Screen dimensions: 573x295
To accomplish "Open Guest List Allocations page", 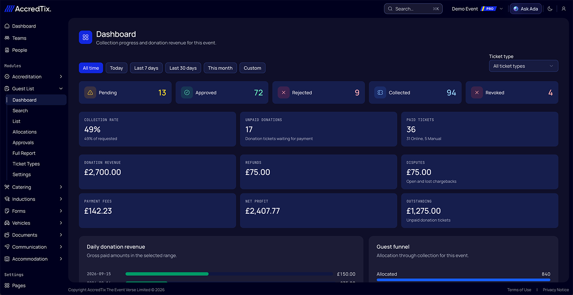I will tap(25, 132).
